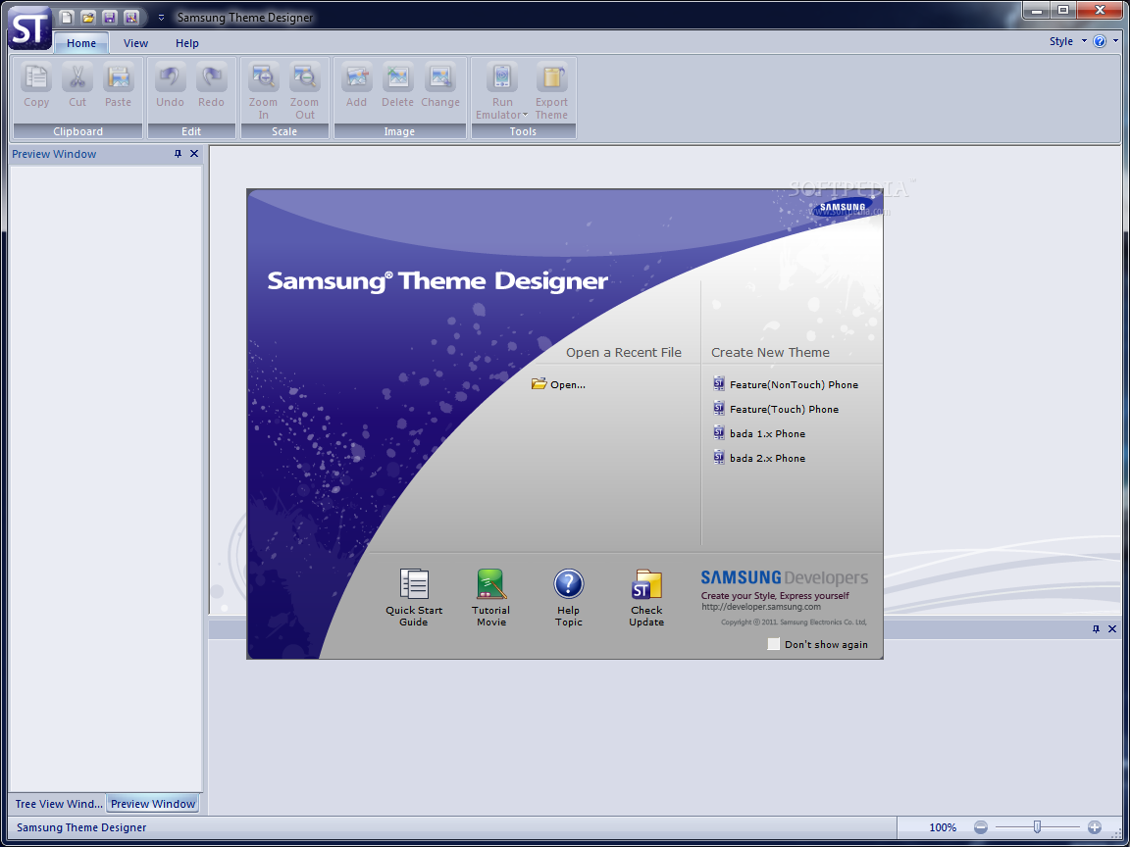Check the Don't show again box

773,644
